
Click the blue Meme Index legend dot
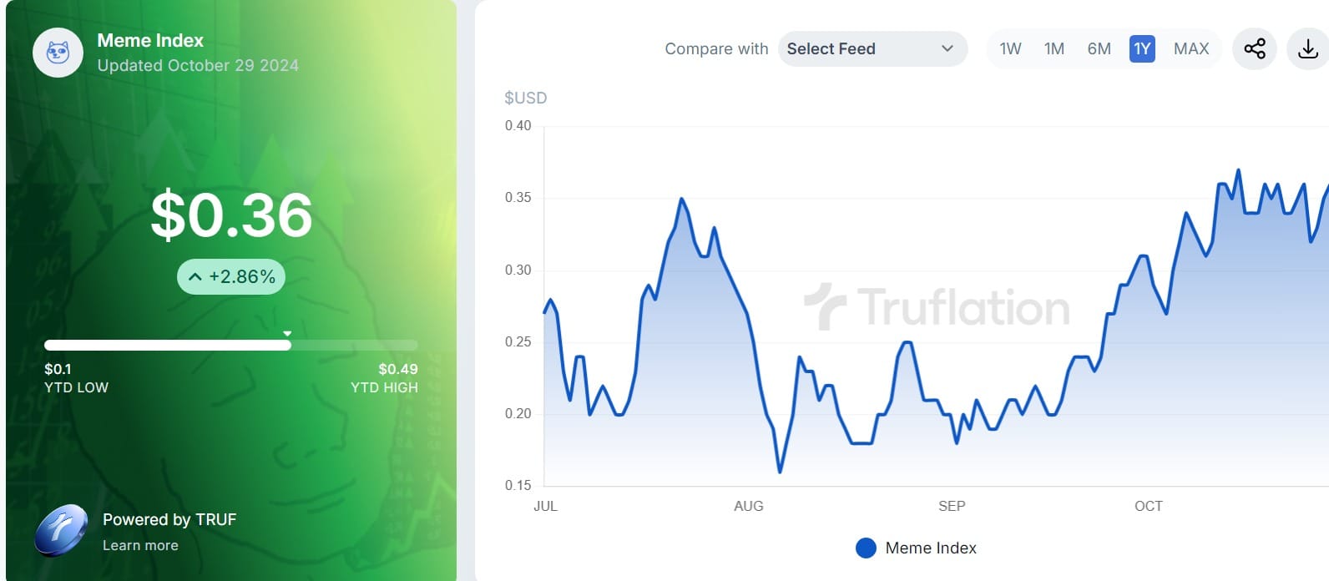867,548
